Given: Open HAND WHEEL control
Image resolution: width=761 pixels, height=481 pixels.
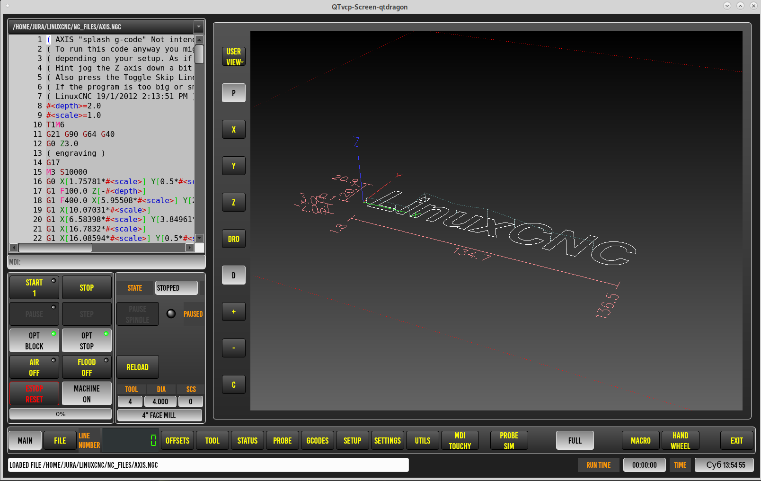Looking at the screenshot, I should tap(681, 440).
